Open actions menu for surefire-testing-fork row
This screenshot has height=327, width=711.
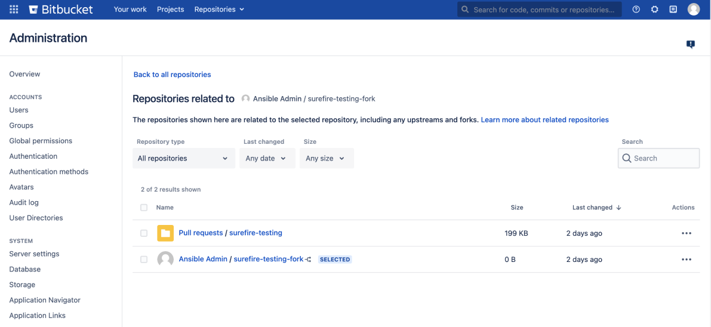point(687,260)
